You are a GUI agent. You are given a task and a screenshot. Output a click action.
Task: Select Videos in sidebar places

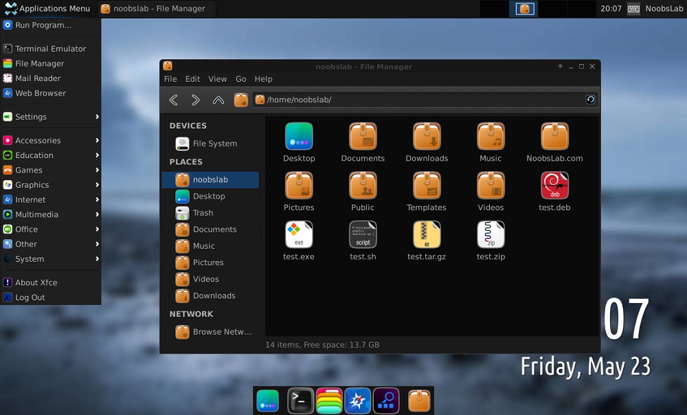tap(210, 279)
